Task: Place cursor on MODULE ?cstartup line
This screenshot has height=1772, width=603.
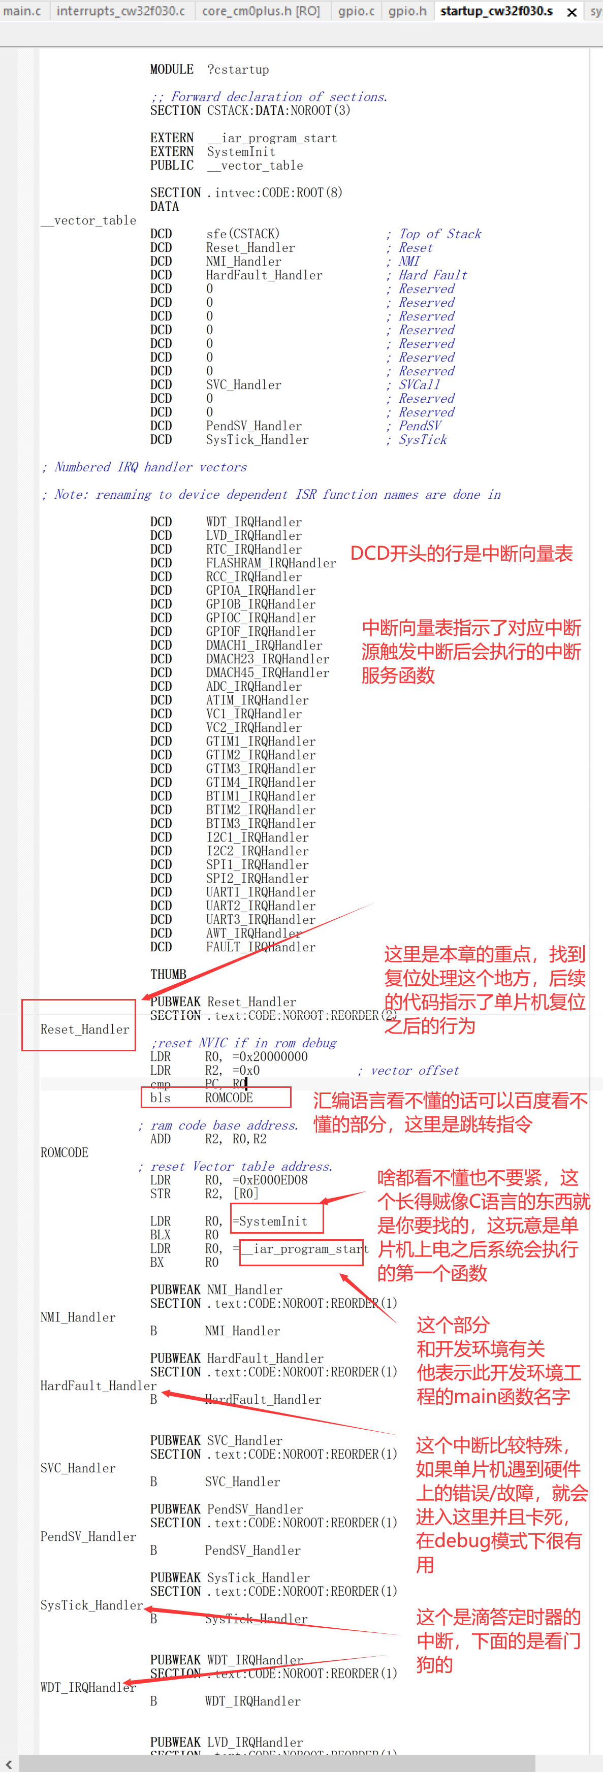Action: (x=209, y=70)
